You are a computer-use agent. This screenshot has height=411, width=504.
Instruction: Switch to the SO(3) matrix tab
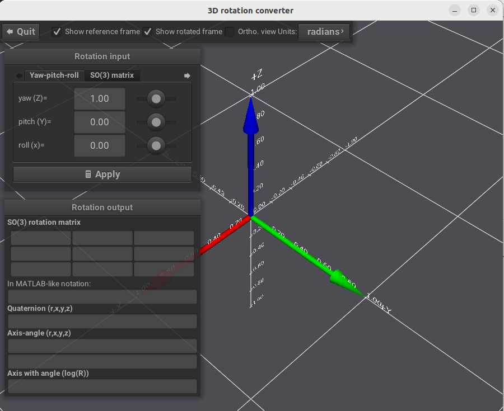(112, 75)
